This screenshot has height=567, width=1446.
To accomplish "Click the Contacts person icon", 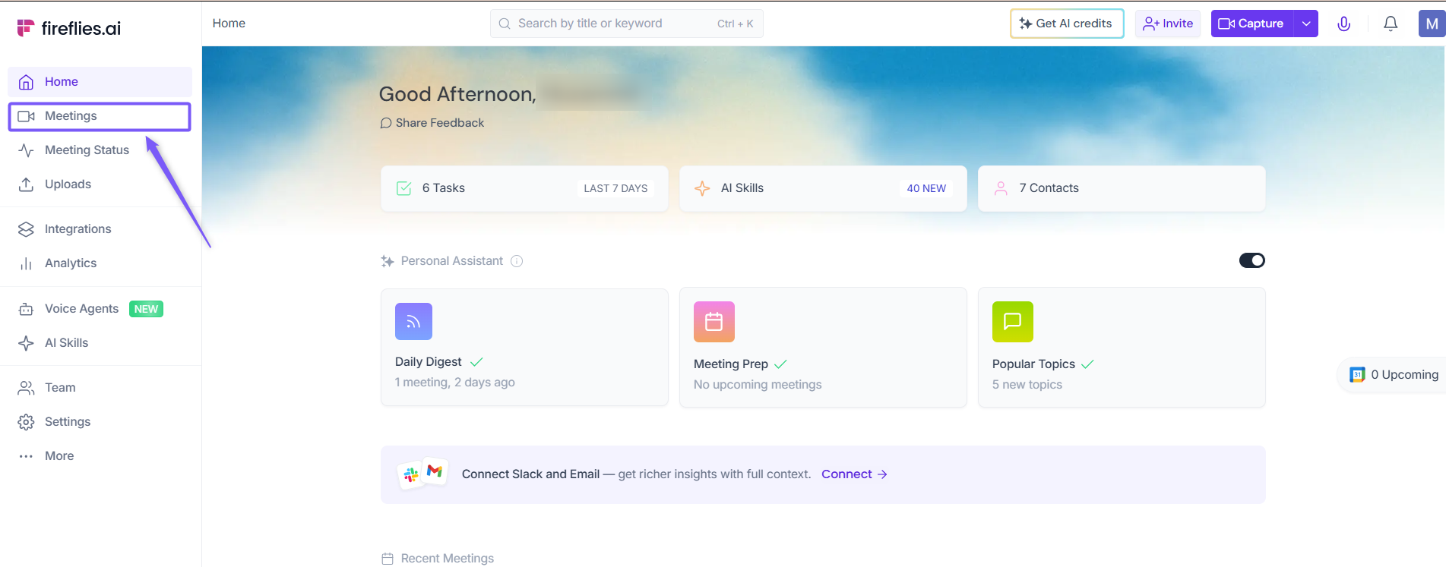I will pos(1001,188).
